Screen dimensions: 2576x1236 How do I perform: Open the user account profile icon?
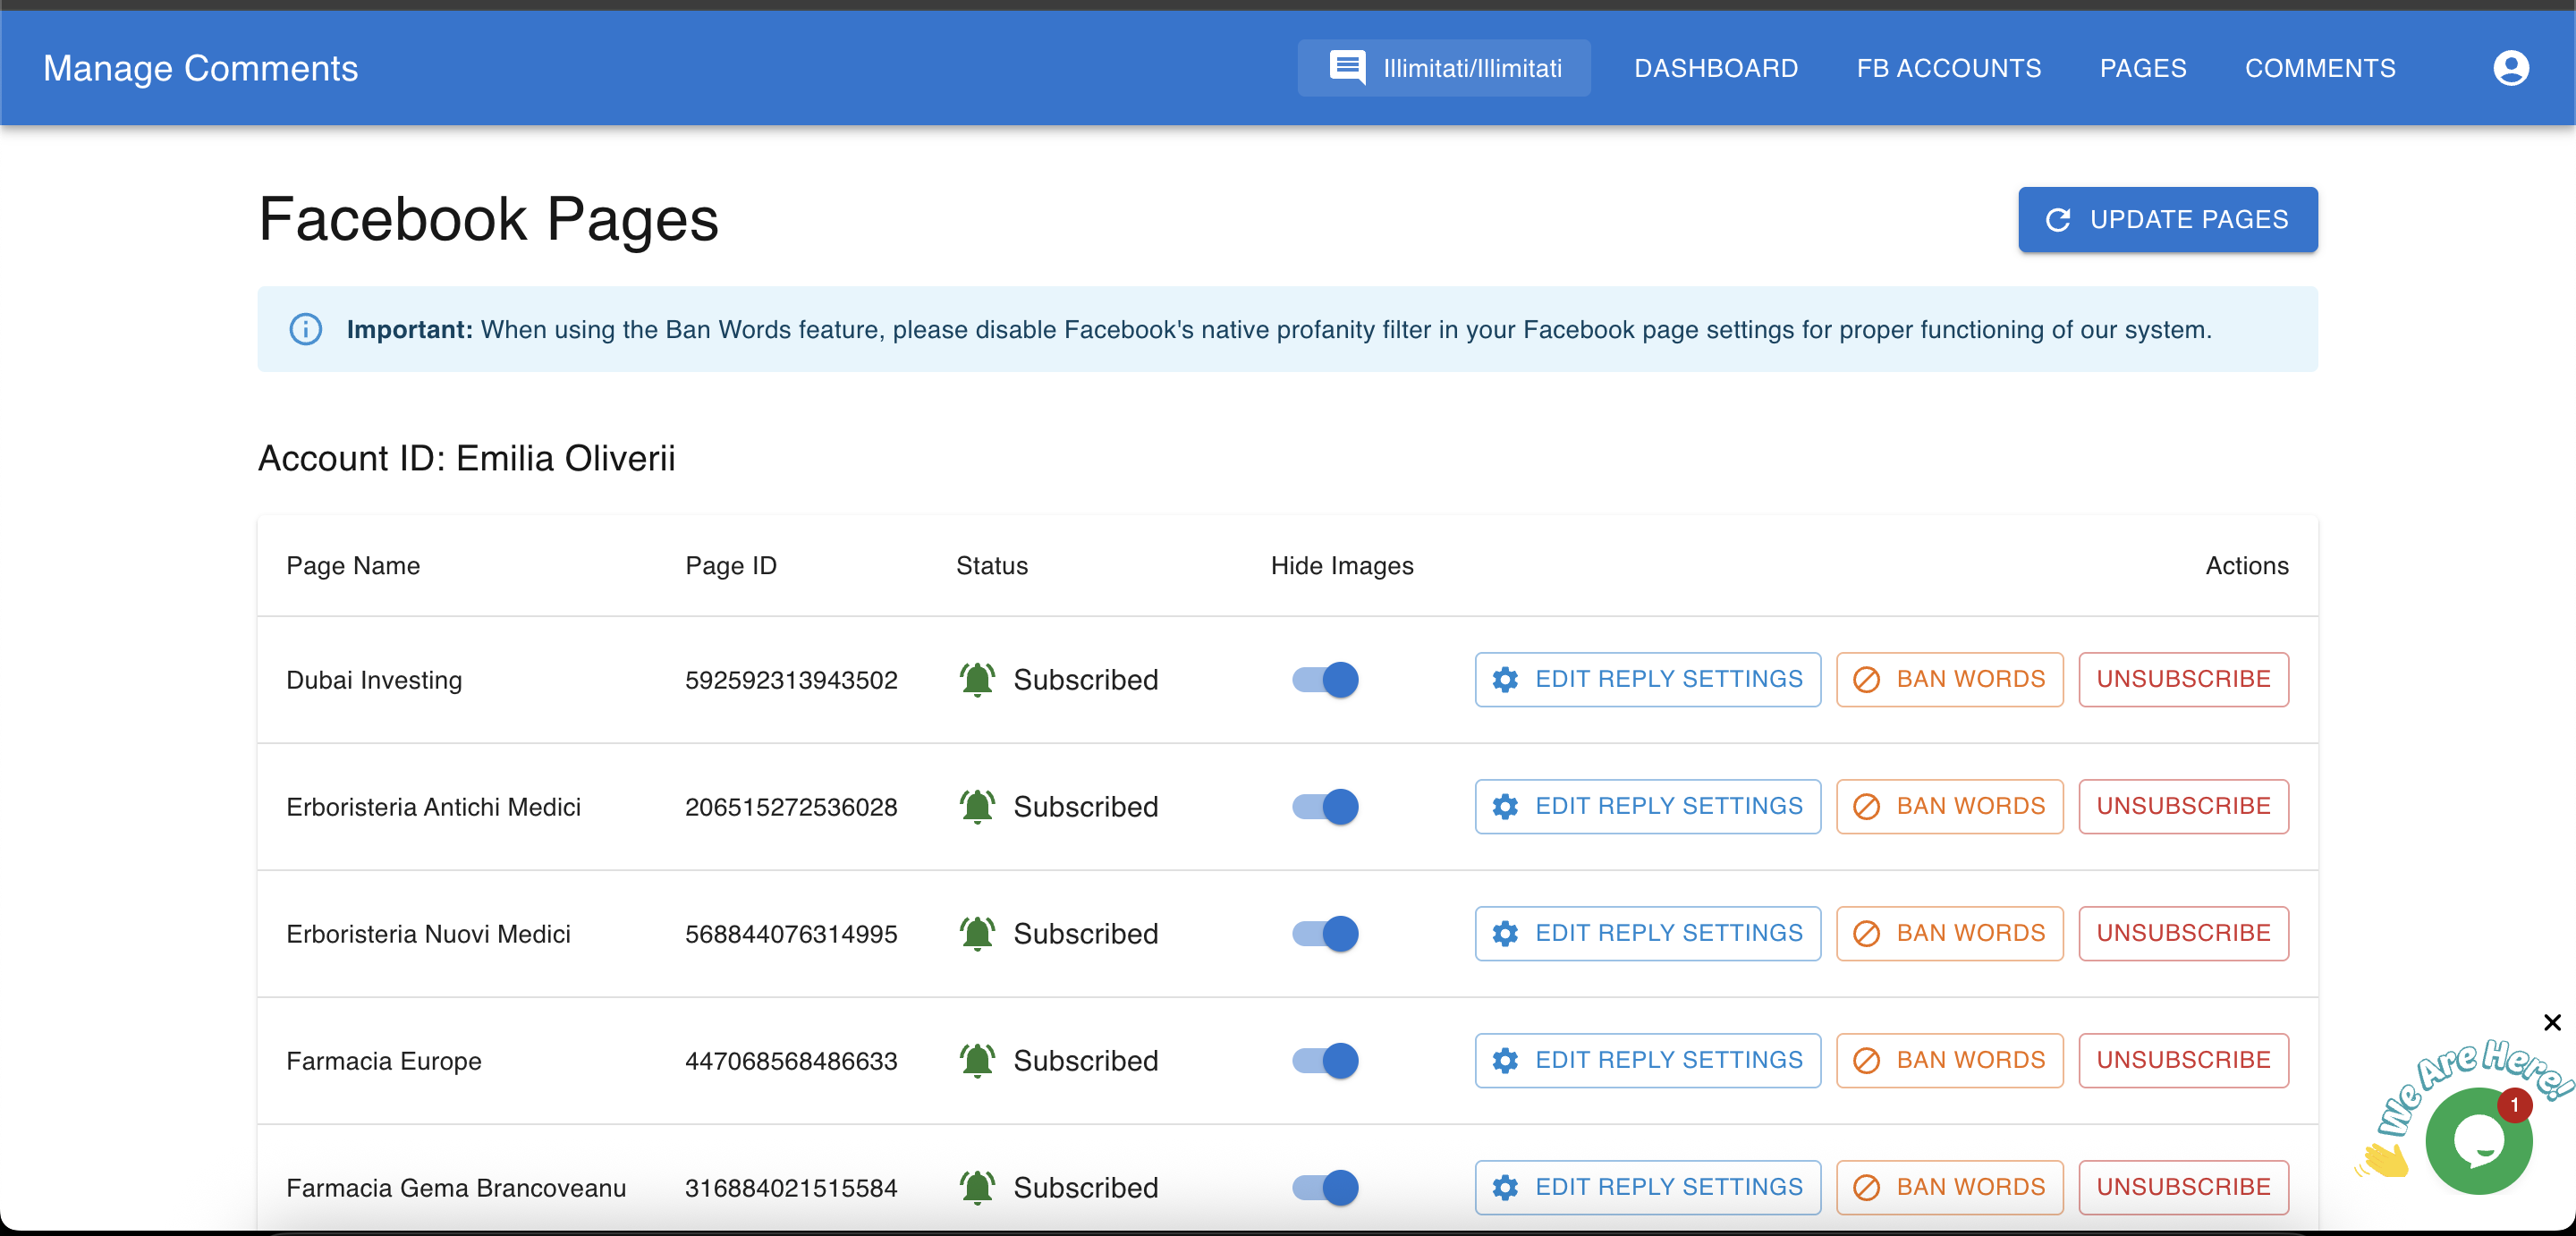(2510, 68)
